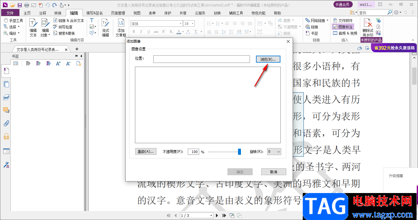Run Spell Check (拼写检查)

coord(63,27)
